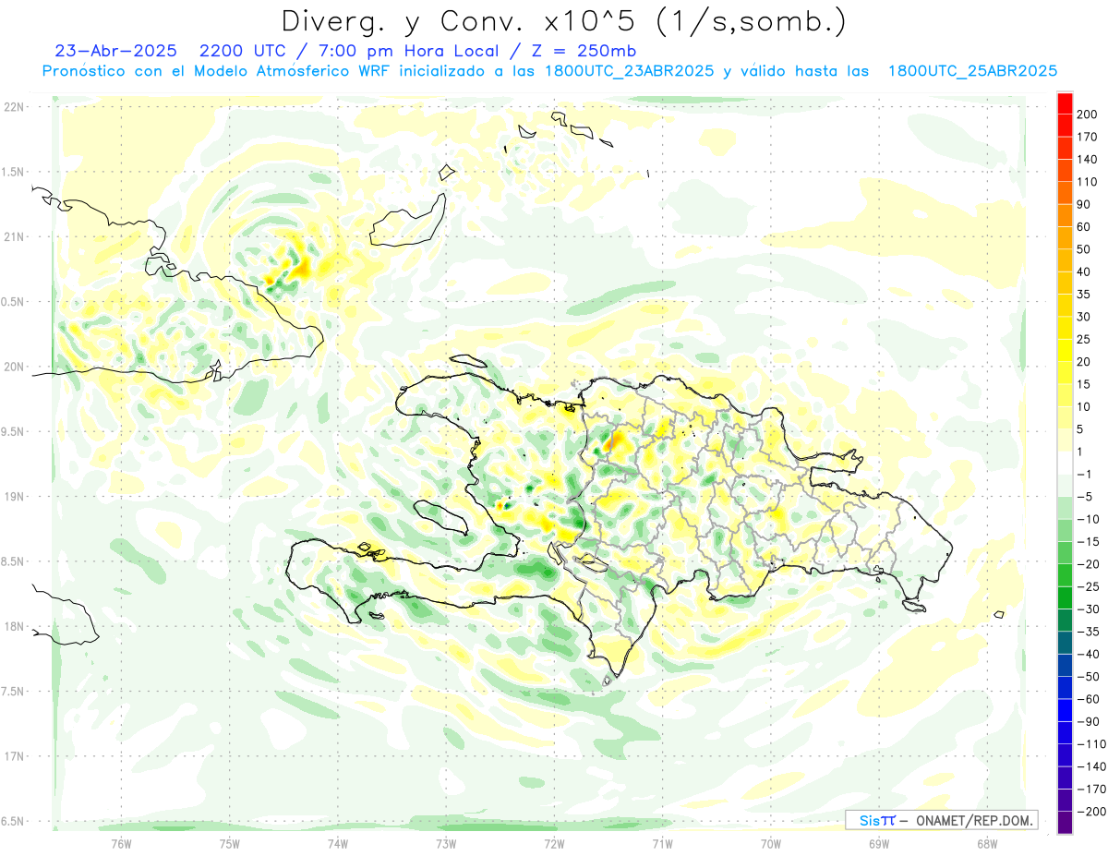This screenshot has width=1108, height=856.
Task: Click the '74W' longitude label
Action: point(338,843)
